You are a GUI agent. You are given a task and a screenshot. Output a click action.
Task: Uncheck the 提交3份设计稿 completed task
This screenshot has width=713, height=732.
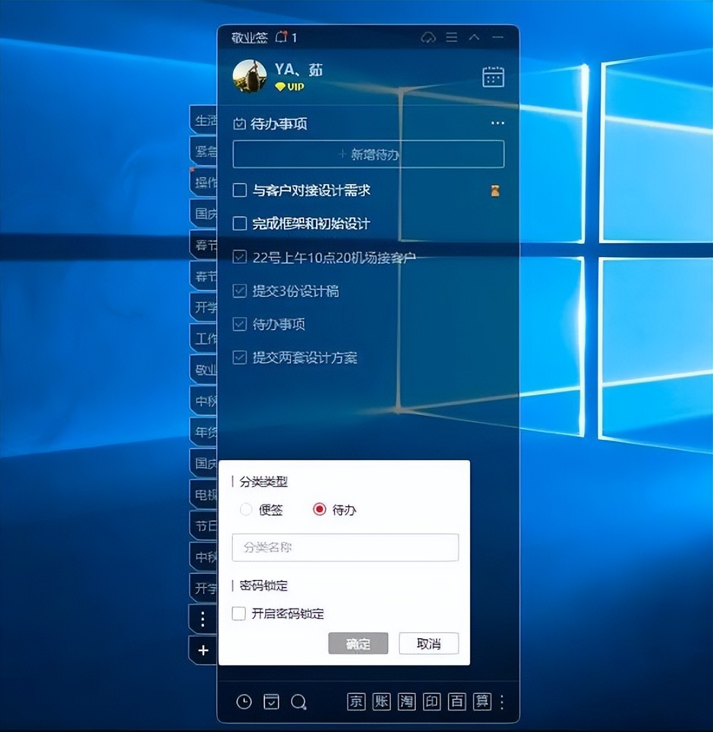[239, 291]
